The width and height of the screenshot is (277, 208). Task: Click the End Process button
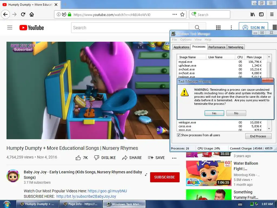click(258, 136)
